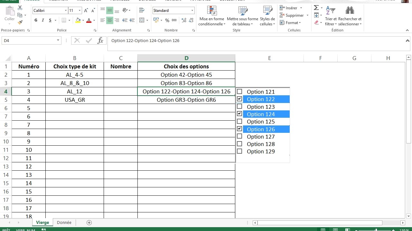Click the thousands separator 000 icon
The image size is (412, 231).
click(x=174, y=20)
